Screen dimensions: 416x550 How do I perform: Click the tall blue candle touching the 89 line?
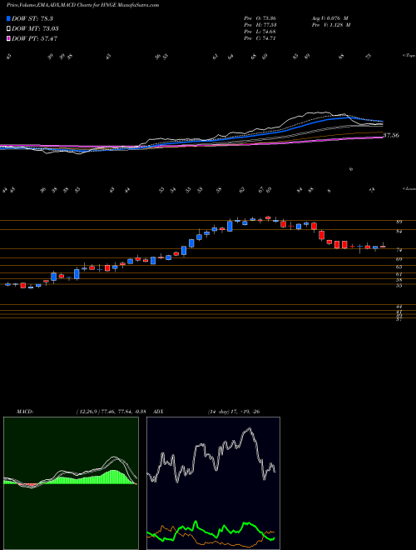point(230,225)
